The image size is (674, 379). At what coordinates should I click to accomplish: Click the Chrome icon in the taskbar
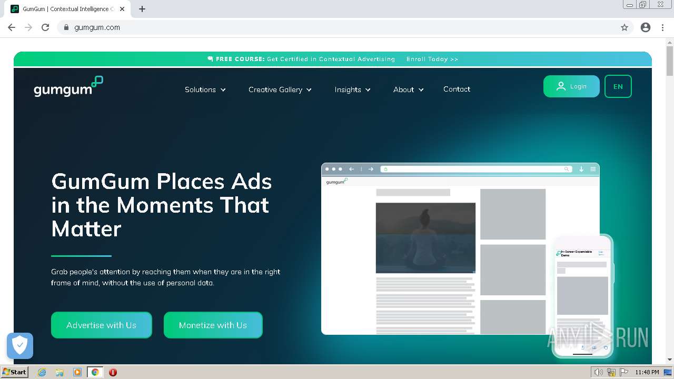click(95, 372)
